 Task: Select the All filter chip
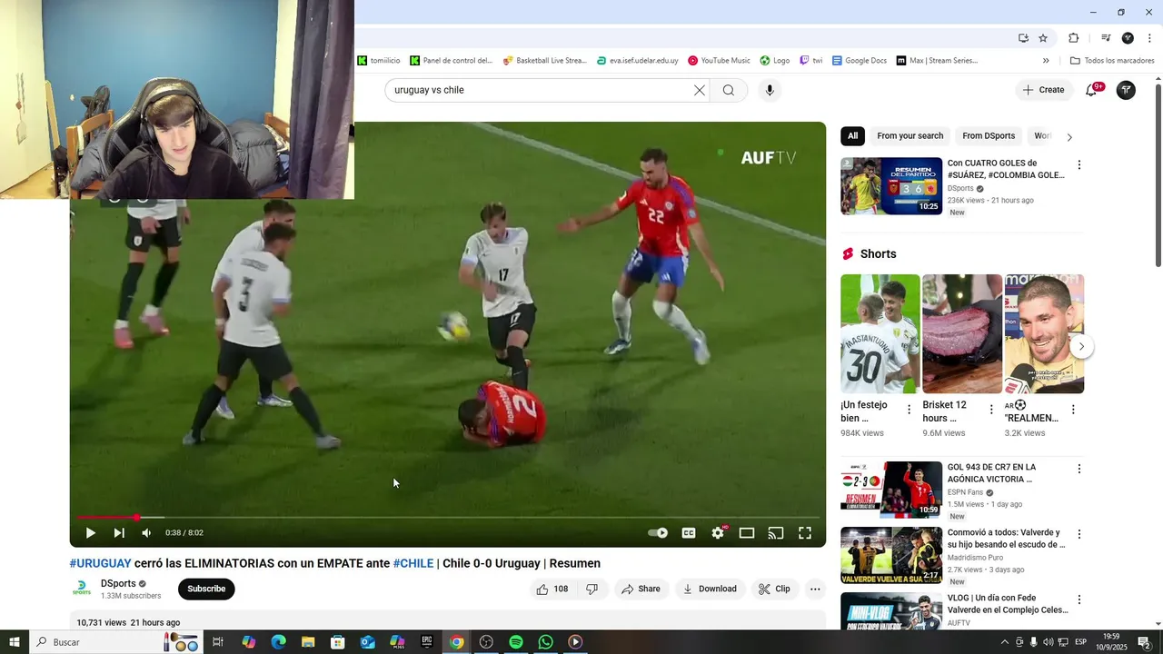852,136
